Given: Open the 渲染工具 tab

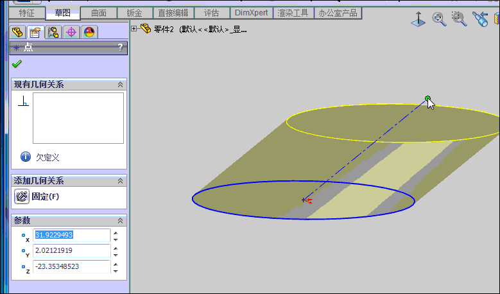Looking at the screenshot, I should point(293,13).
